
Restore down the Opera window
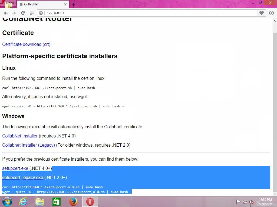pos(260,3)
